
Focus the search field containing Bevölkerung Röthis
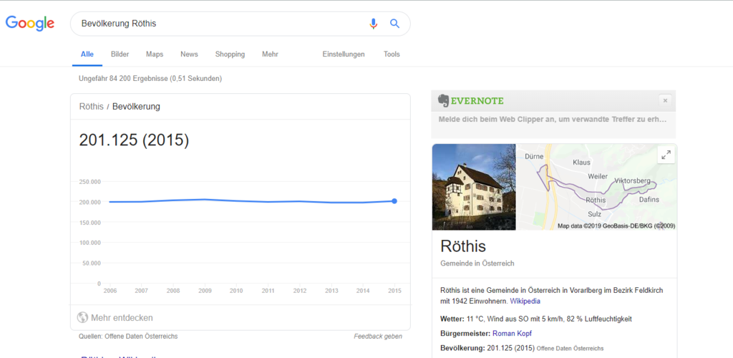(215, 24)
